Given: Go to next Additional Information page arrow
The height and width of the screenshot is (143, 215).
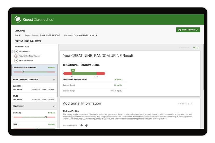Looking at the screenshot, I should (x=191, y=104).
